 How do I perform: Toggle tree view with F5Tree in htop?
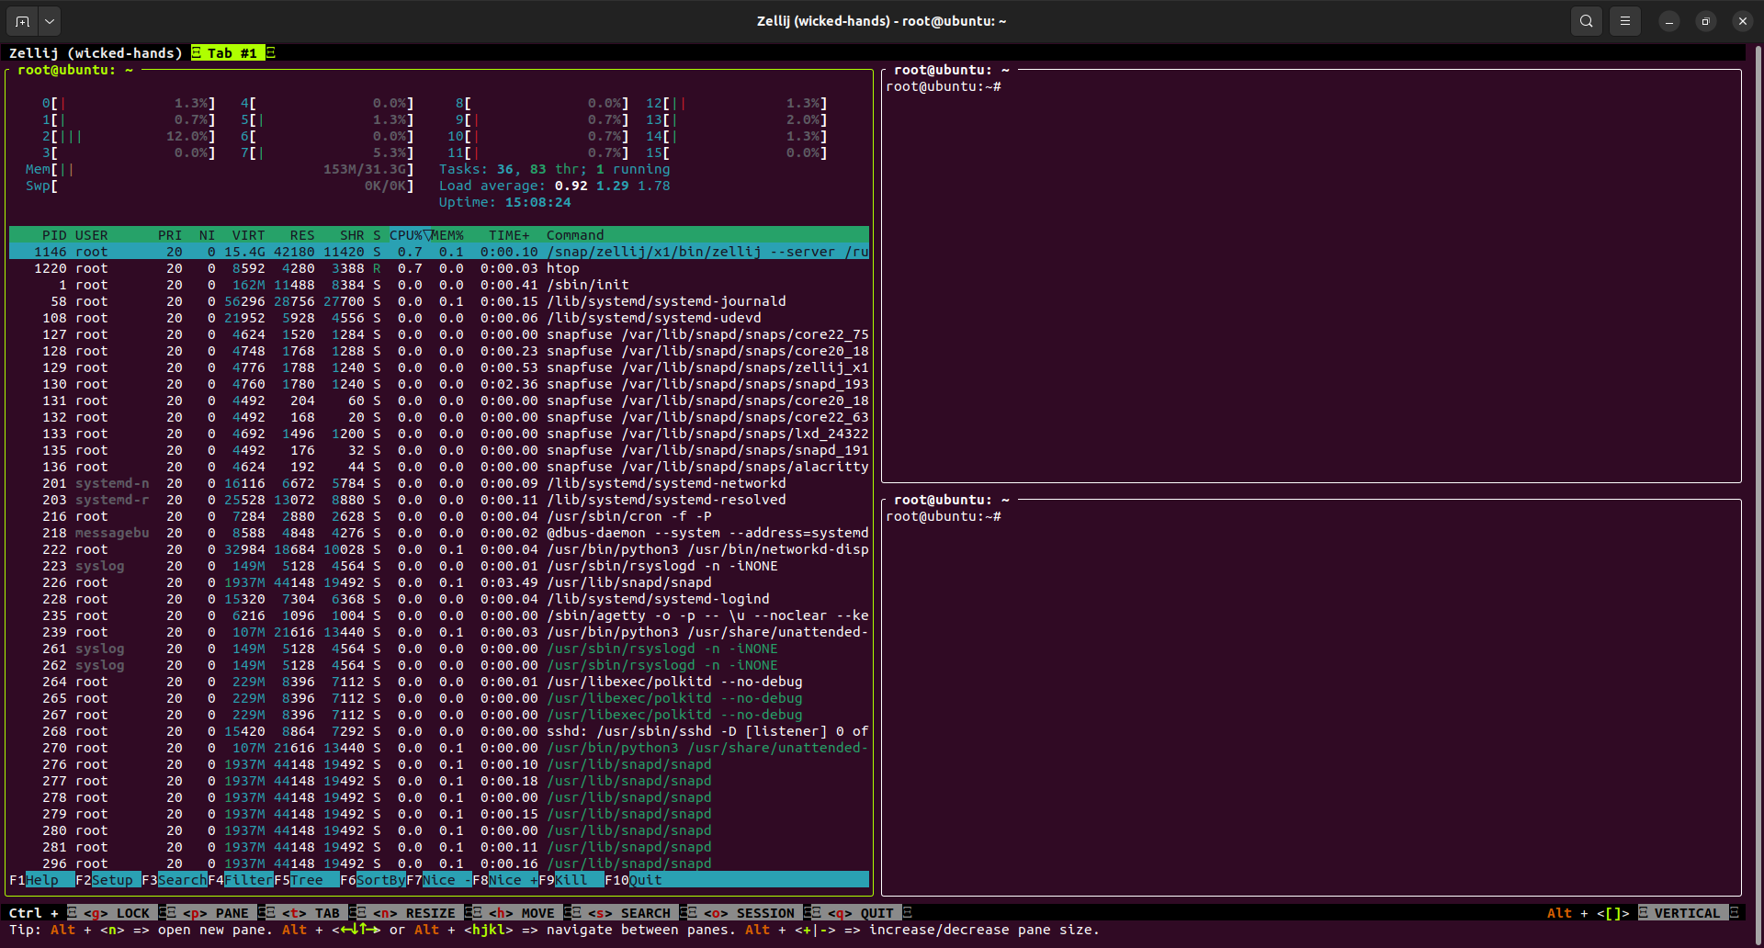303,880
